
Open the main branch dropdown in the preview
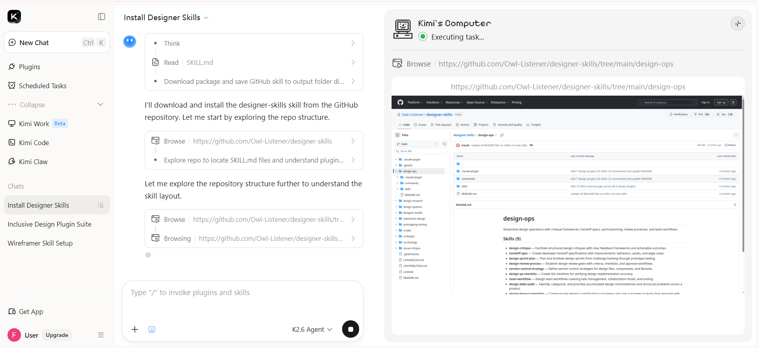coord(417,144)
